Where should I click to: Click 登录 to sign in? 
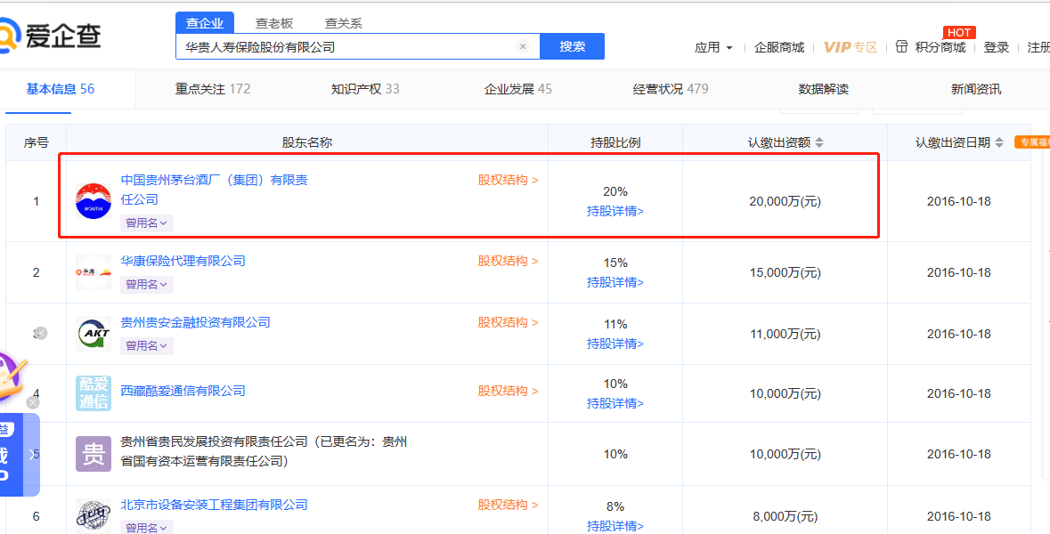[x=997, y=47]
